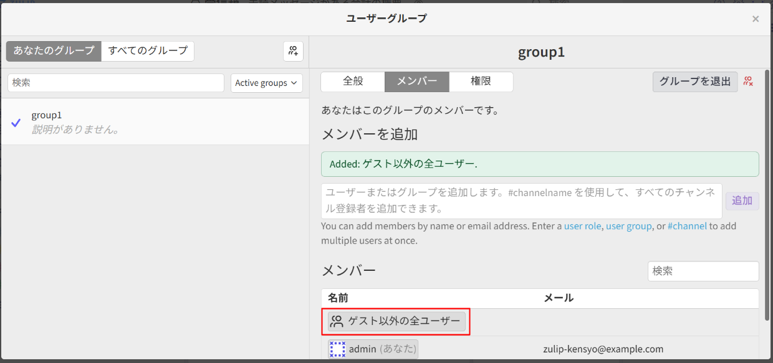This screenshot has height=363, width=773.
Task: Open the 権限 tab
Action: pyautogui.click(x=481, y=82)
